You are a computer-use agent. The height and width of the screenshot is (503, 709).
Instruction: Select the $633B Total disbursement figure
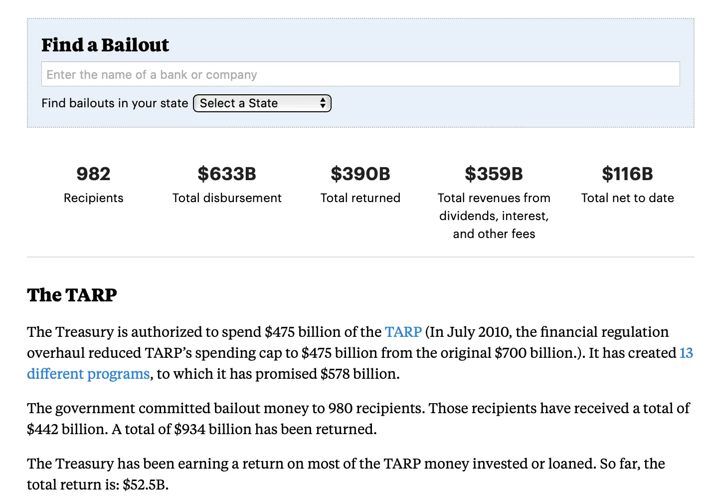227,174
